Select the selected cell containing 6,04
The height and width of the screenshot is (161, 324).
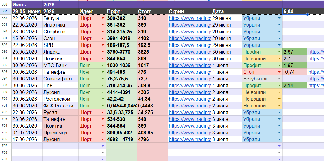click(295, 11)
